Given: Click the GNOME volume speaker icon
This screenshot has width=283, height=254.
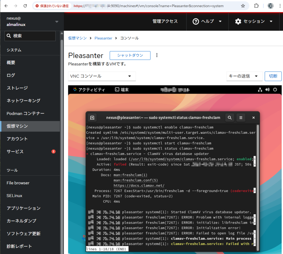Looking at the screenshot, I should 267,90.
